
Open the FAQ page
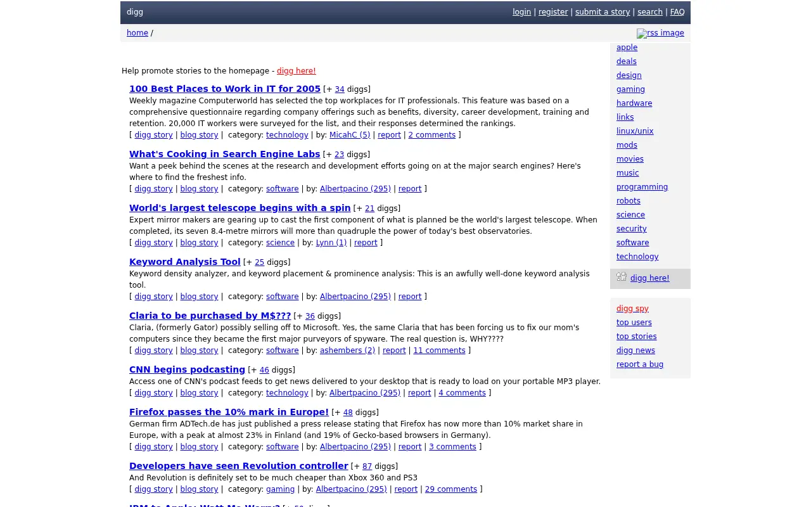(677, 12)
